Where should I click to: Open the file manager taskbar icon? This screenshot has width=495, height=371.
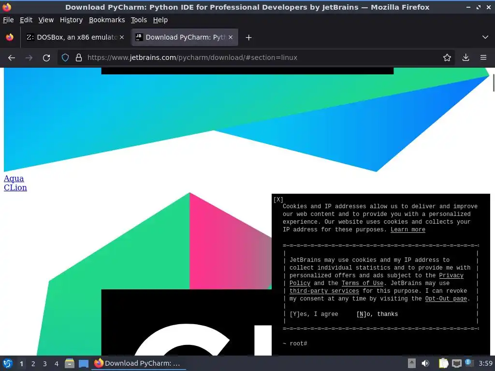tap(70, 363)
